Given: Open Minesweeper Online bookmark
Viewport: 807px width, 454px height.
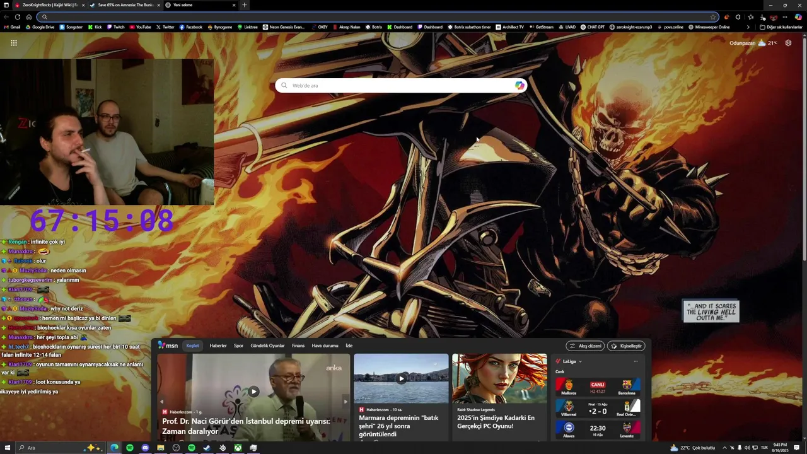Looking at the screenshot, I should (709, 27).
